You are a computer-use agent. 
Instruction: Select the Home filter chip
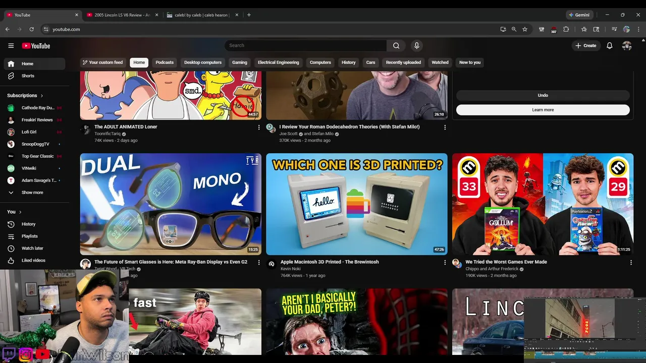click(x=139, y=63)
